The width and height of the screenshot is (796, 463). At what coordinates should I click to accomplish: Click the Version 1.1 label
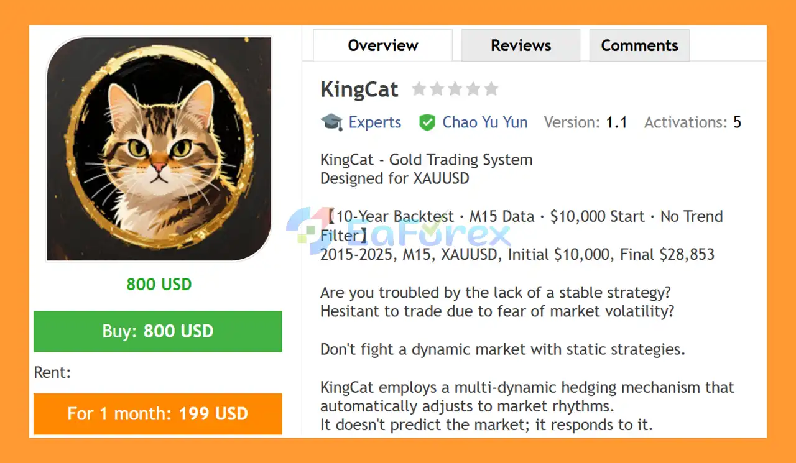click(x=585, y=122)
